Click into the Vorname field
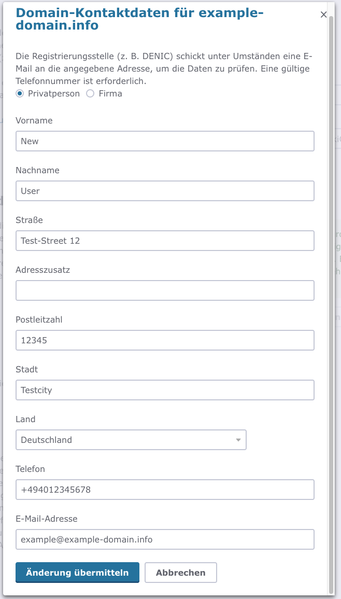Image resolution: width=341 pixels, height=599 pixels. point(165,142)
